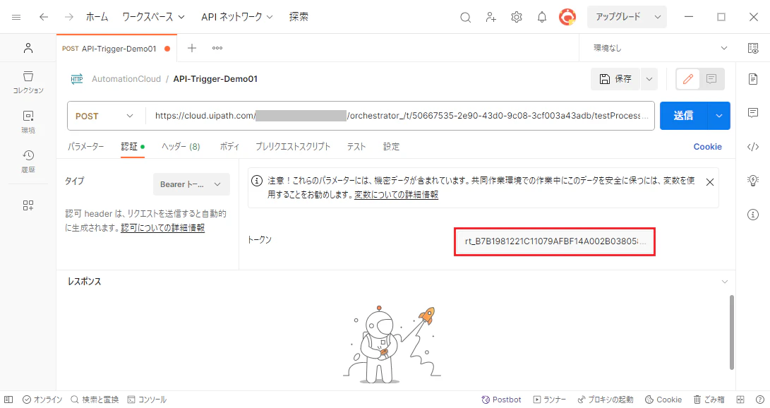
Task: Open 履歴 in the sidebar
Action: click(x=28, y=161)
